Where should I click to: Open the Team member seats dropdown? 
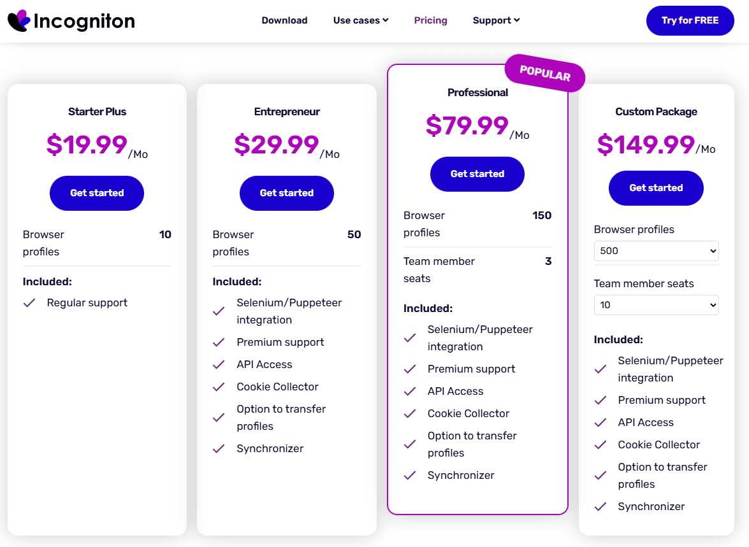(656, 305)
